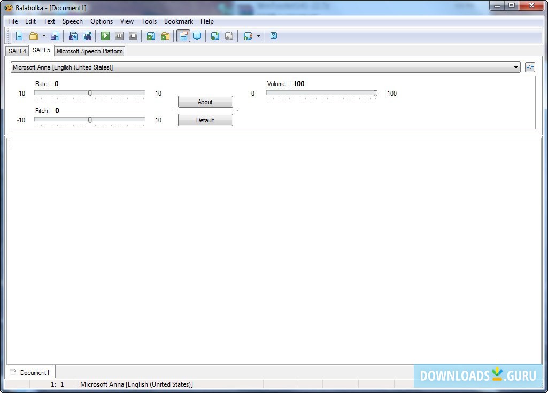The width and height of the screenshot is (548, 393).
Task: Click the refresh voice icon beside voice list
Action: 530,67
